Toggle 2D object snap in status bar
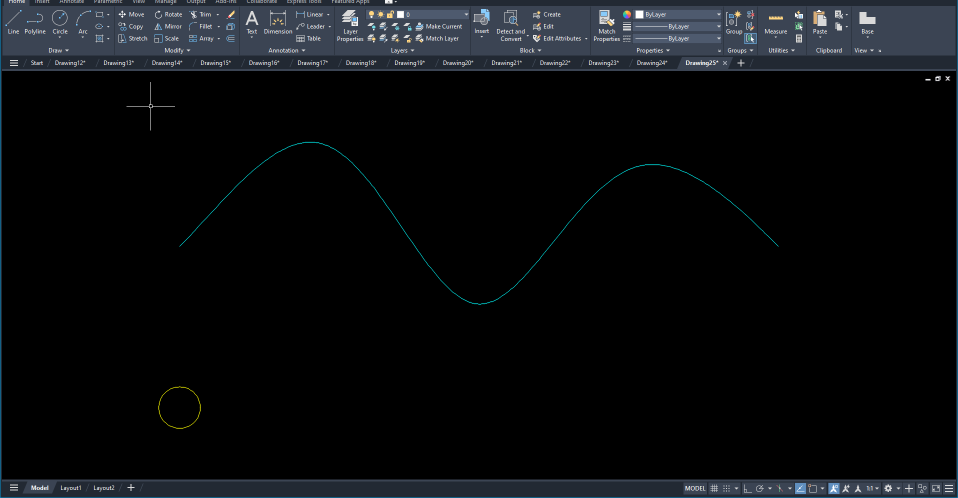Image resolution: width=958 pixels, height=498 pixels. [x=812, y=488]
